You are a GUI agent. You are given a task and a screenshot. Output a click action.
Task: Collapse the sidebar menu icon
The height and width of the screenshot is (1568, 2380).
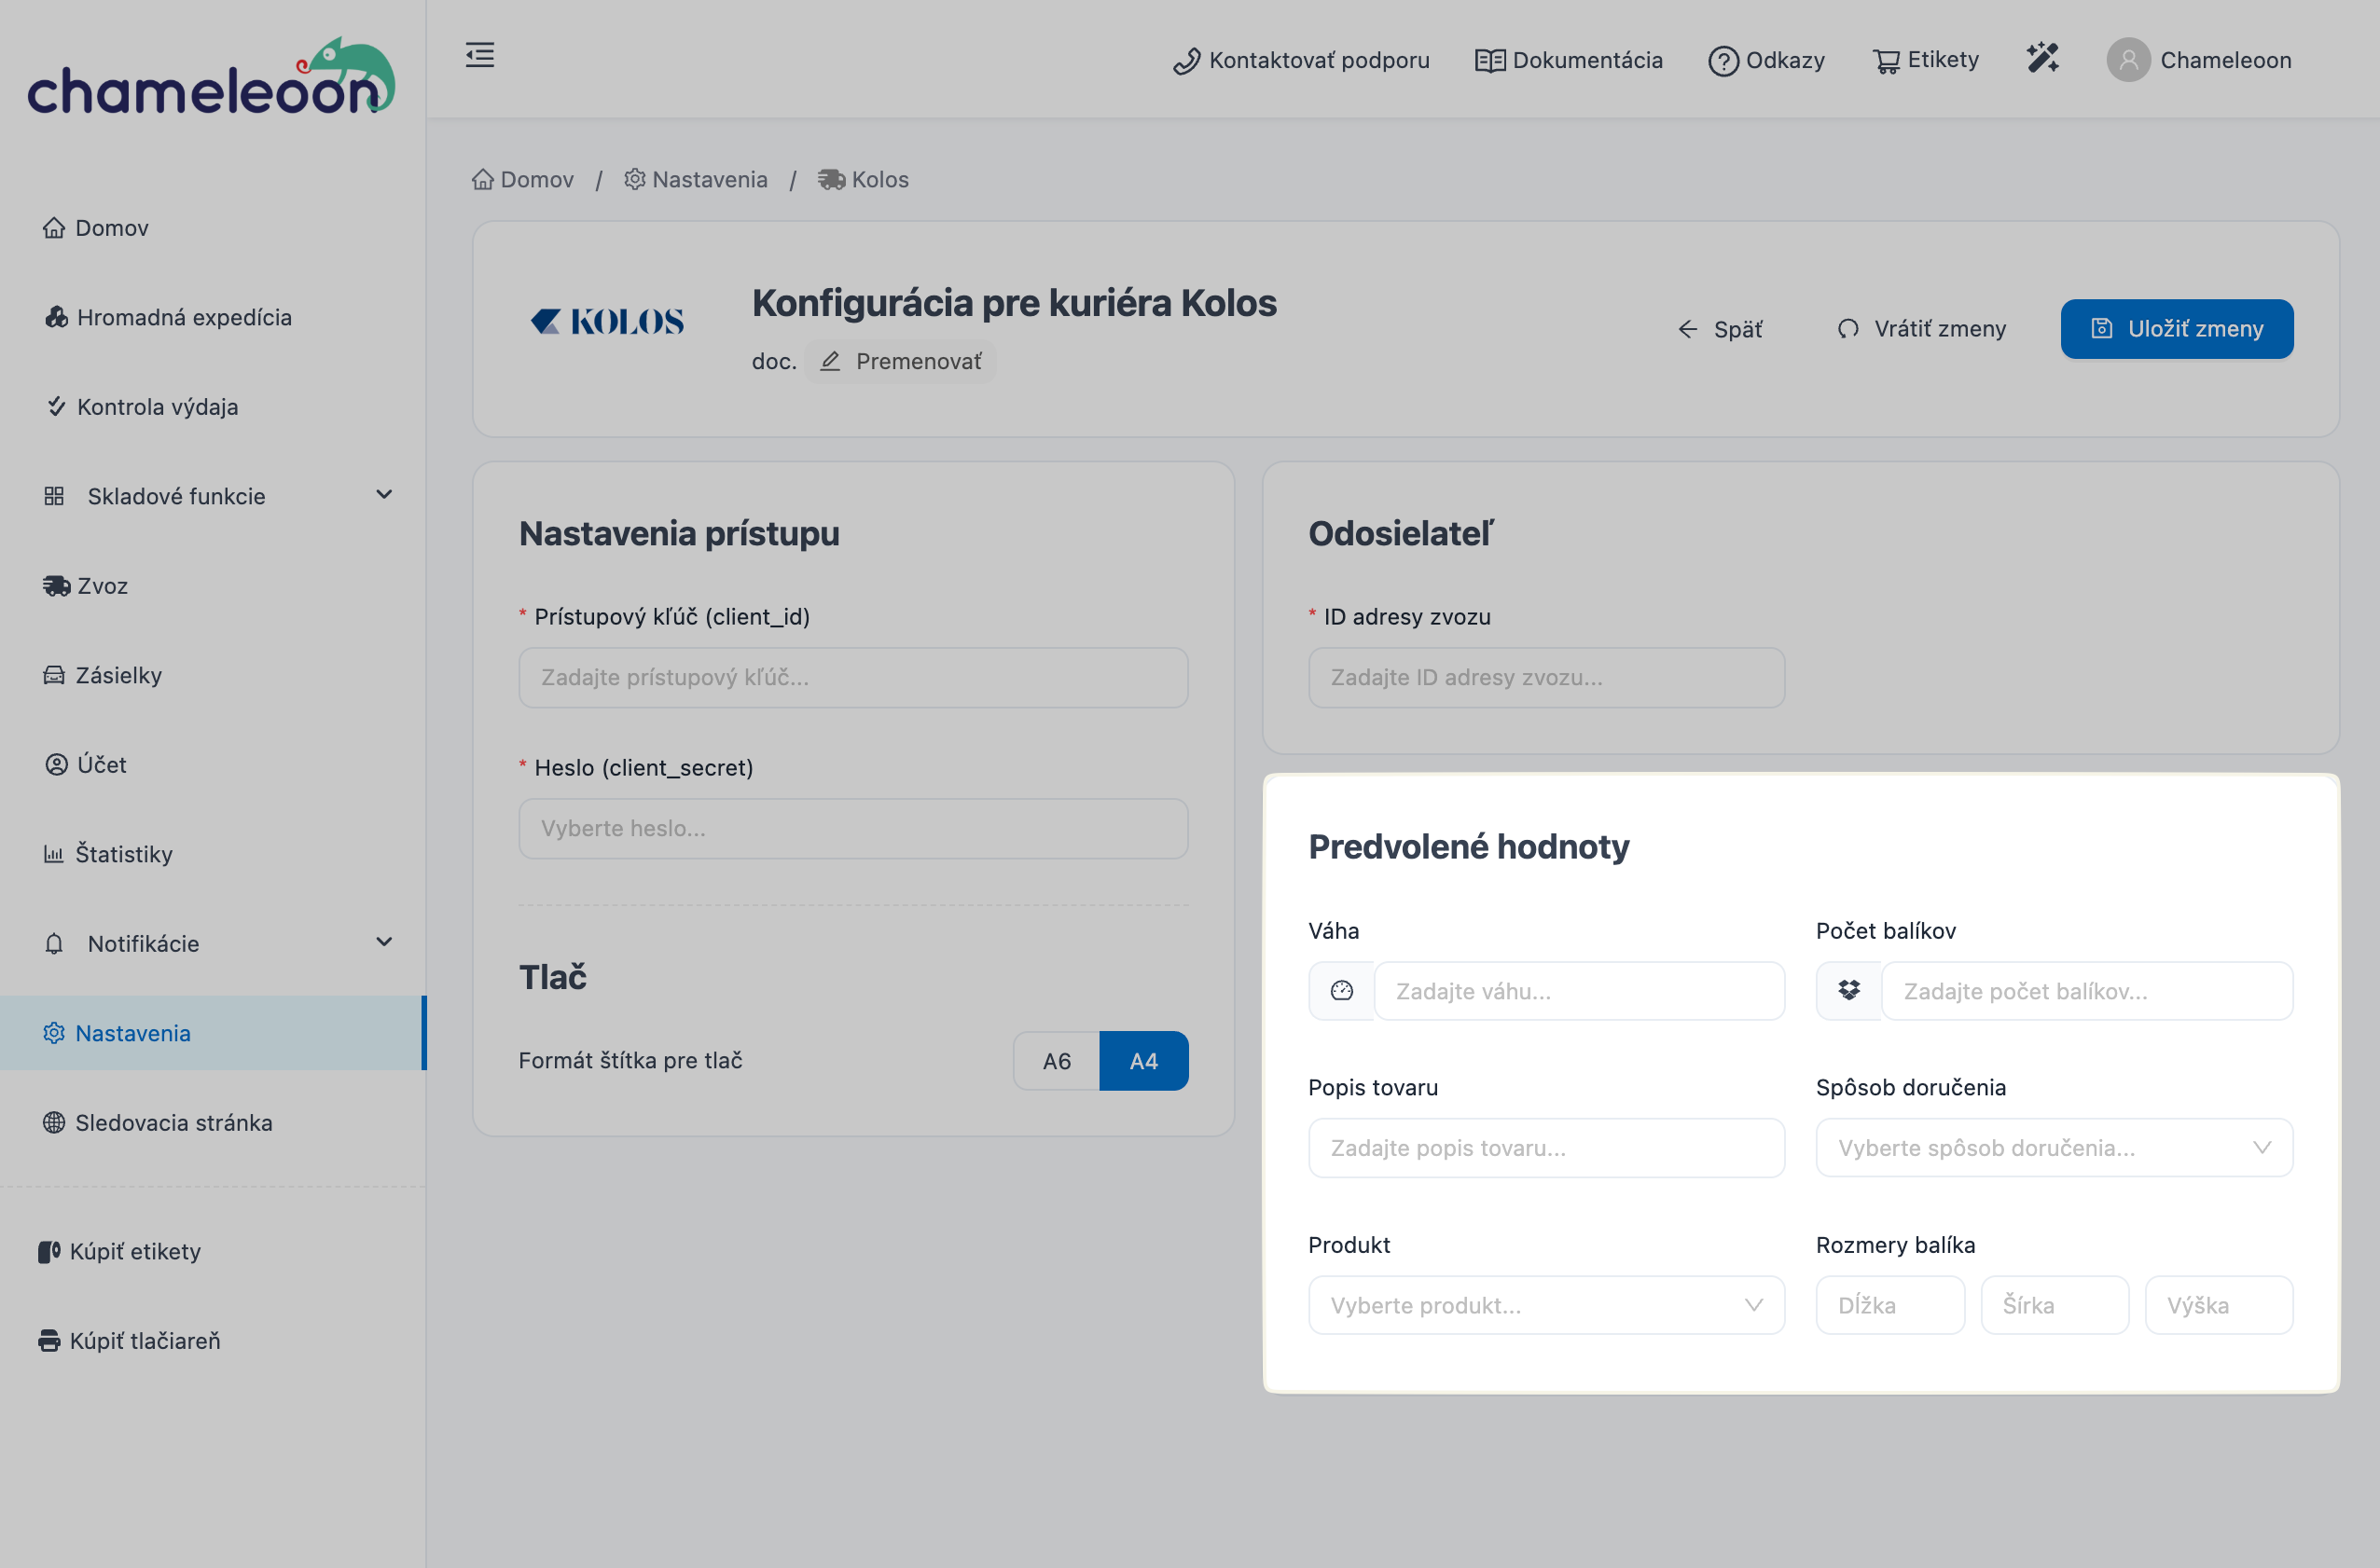(480, 55)
